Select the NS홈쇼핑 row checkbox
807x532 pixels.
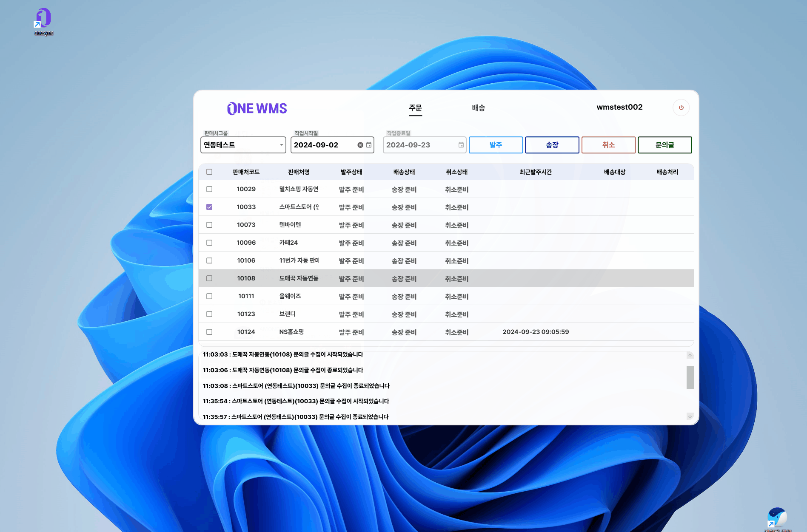pos(209,332)
